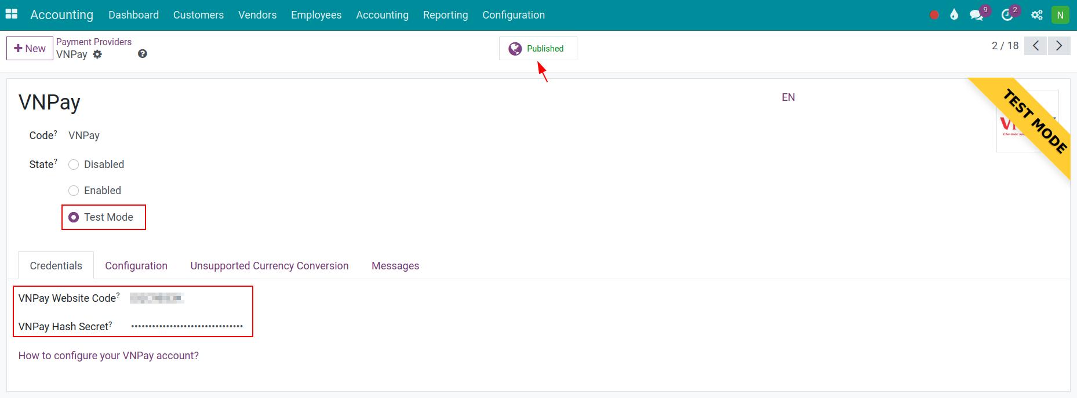Open the gear actions menu beside VNPay
Screen dimensions: 1077x398
click(x=97, y=54)
